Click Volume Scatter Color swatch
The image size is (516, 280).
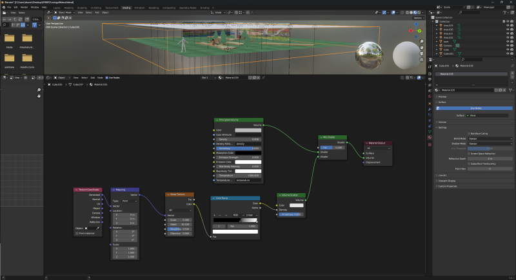296,205
